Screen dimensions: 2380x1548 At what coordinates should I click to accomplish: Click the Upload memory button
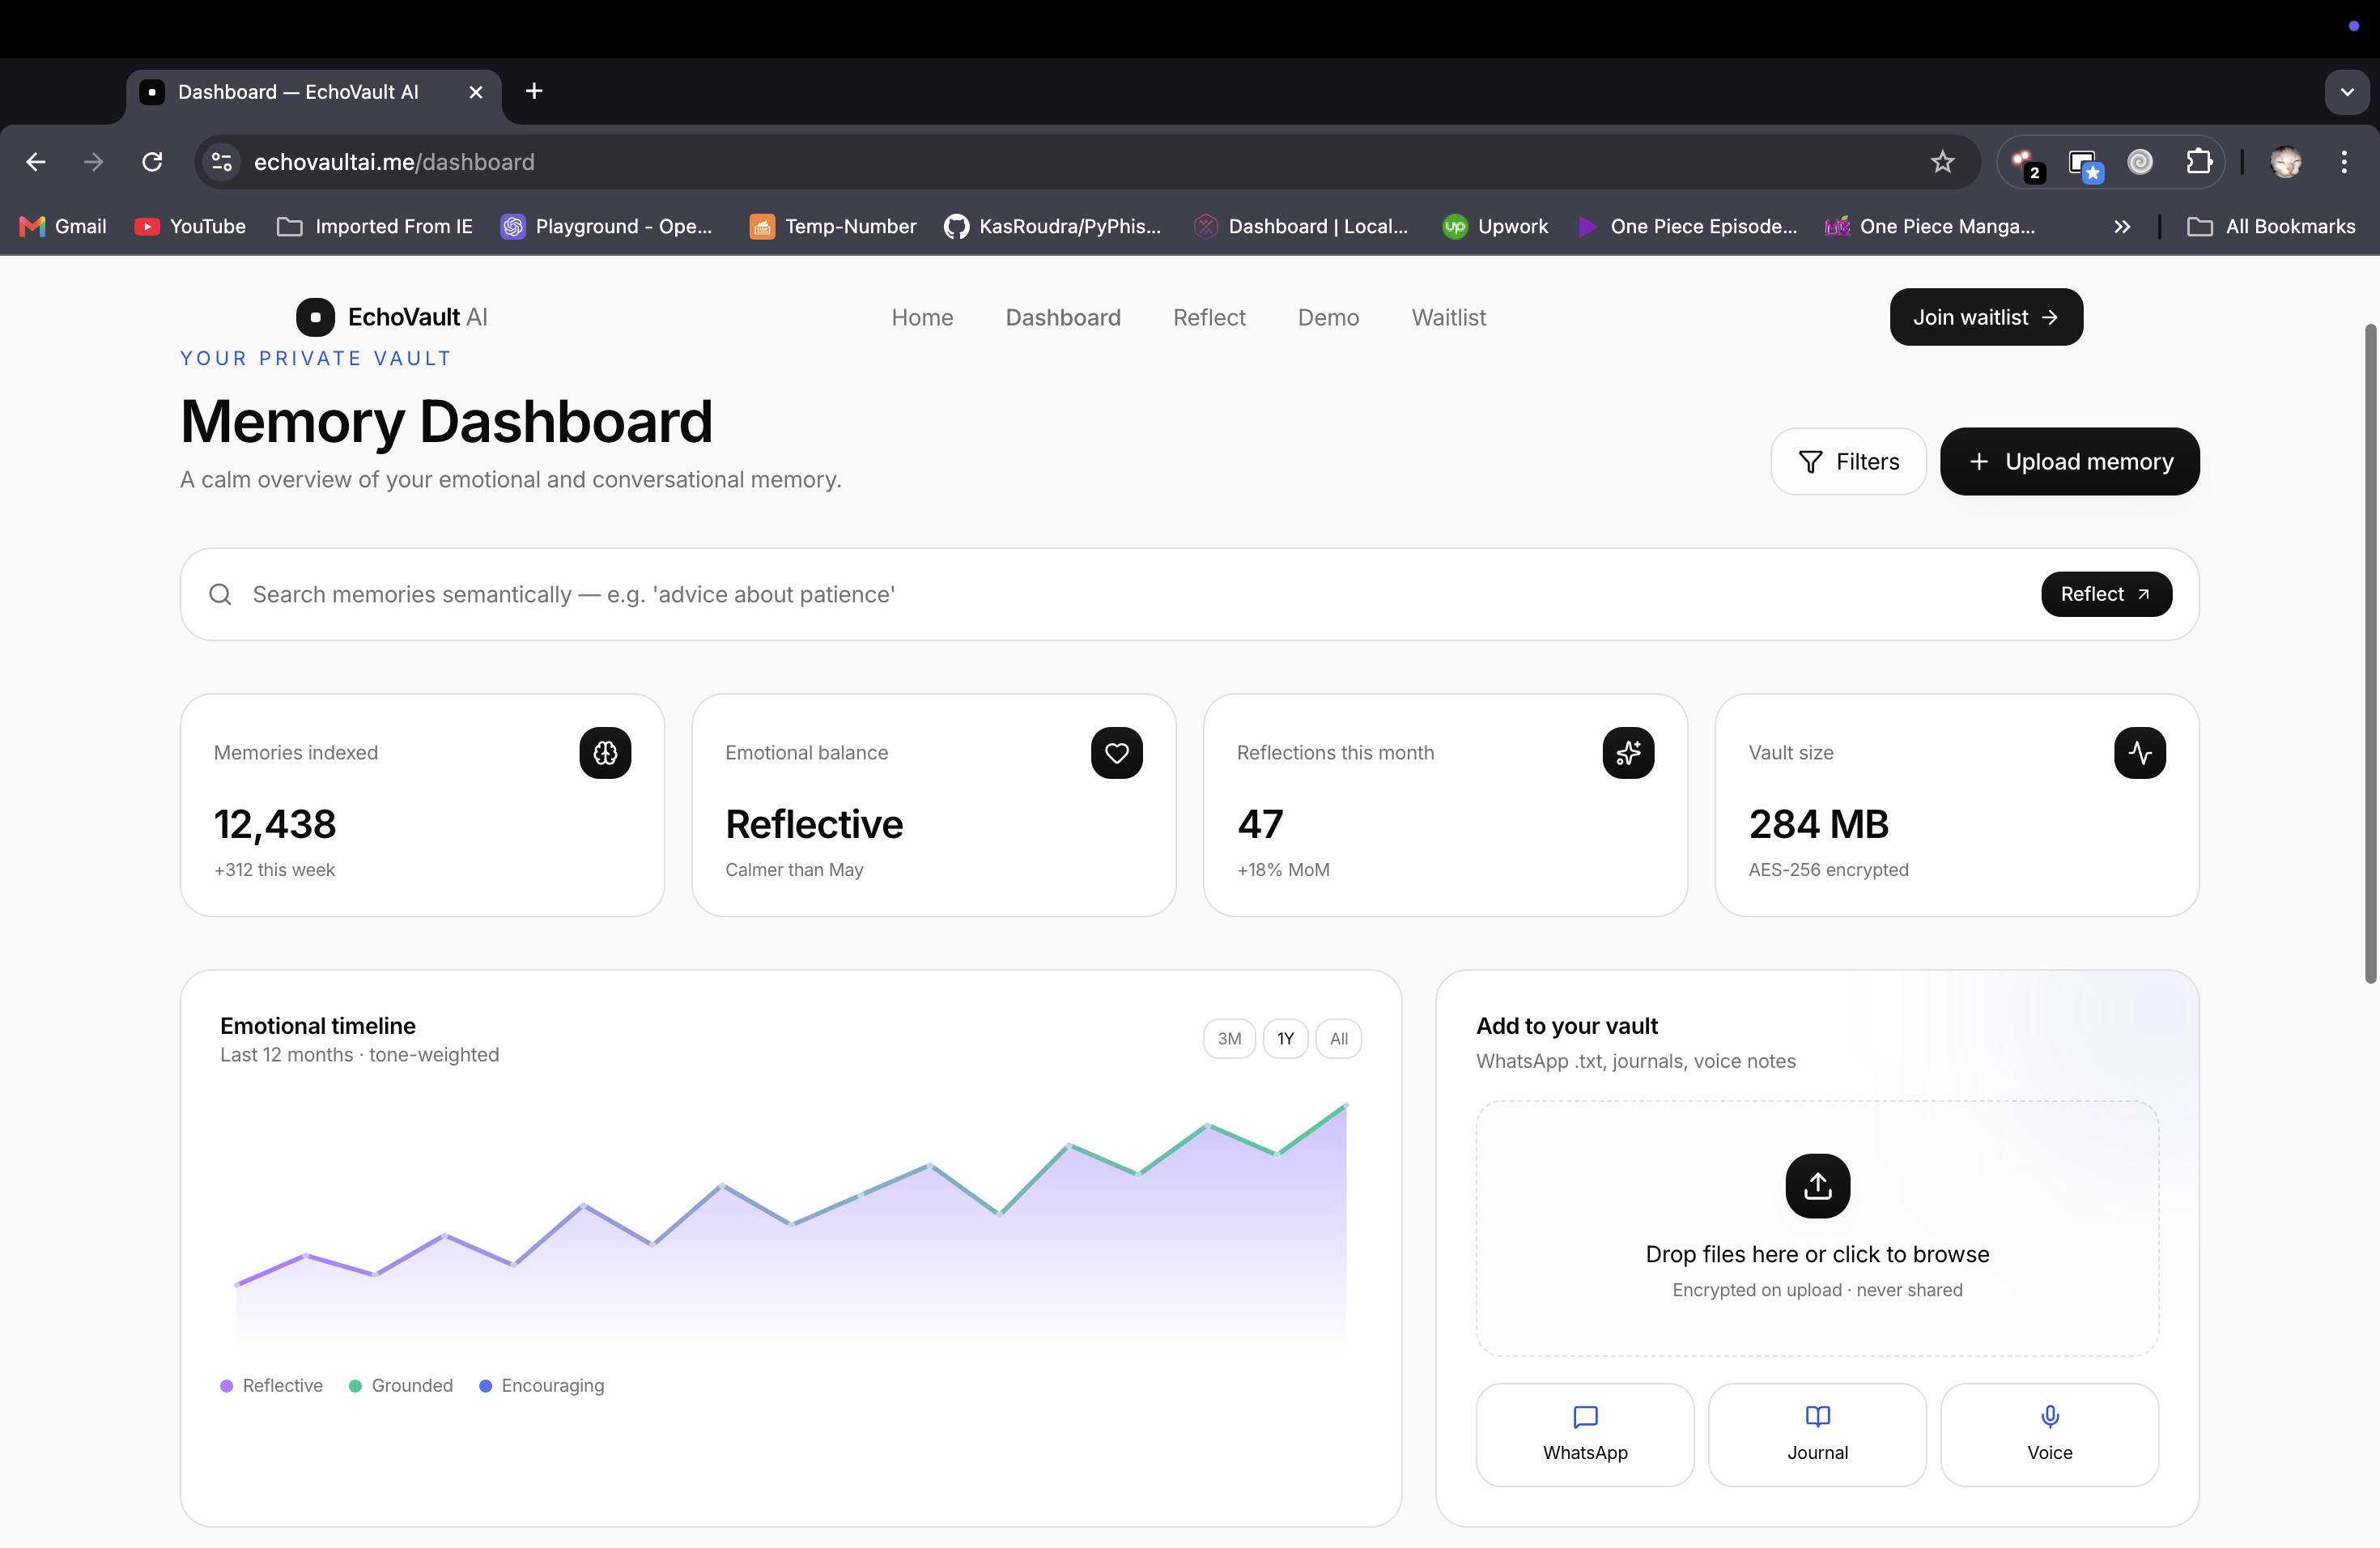tap(2069, 462)
